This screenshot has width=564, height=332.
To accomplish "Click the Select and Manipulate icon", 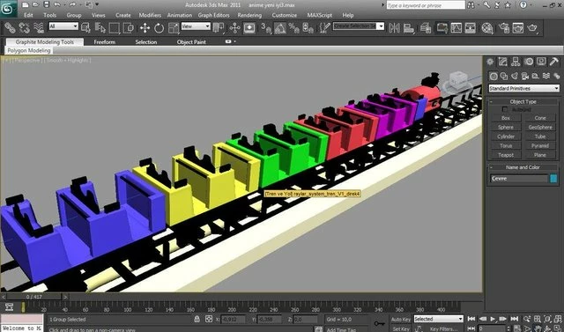I will point(234,27).
